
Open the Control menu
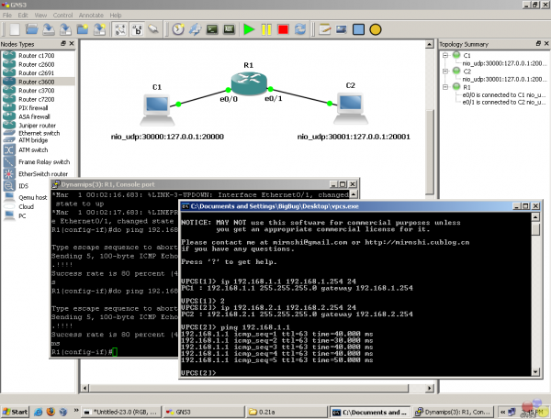pyautogui.click(x=62, y=16)
